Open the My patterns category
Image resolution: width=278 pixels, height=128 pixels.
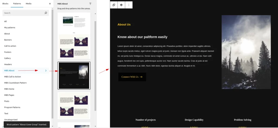coord(10,27)
